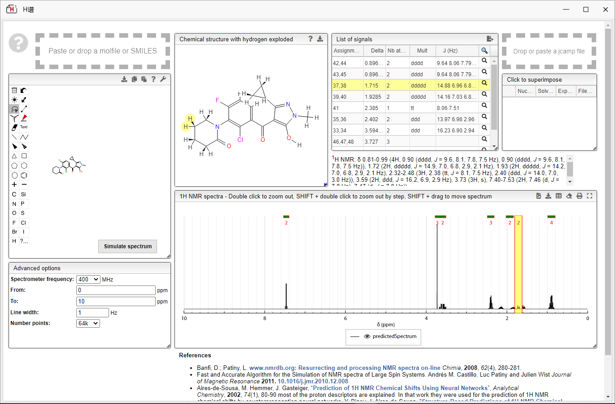Open the Spectrometer frequency dropdown

pos(88,279)
